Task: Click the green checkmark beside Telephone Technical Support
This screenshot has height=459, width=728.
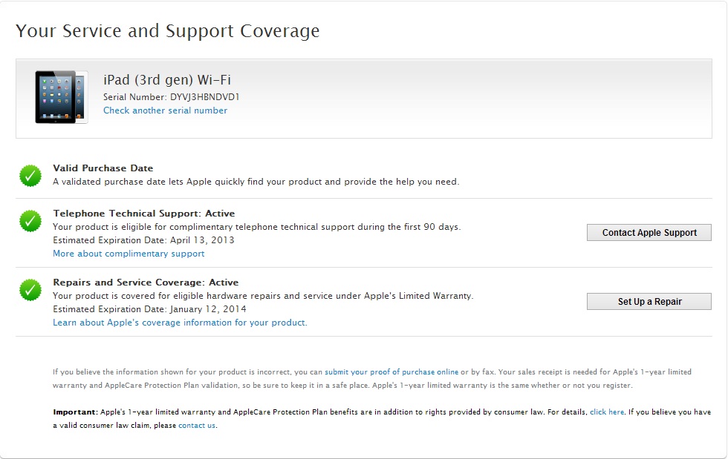Action: pyautogui.click(x=30, y=220)
